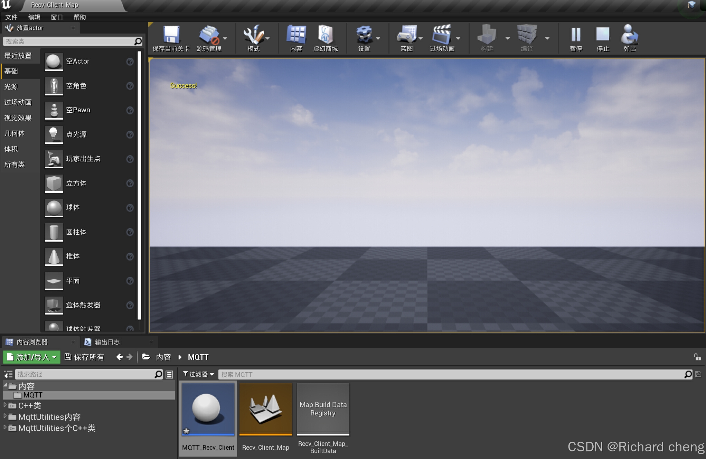Open the Content browser toolbar icon
The image size is (706, 459).
coord(296,35)
